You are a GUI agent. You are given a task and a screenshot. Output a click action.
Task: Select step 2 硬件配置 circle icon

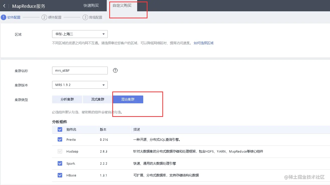click(44, 17)
